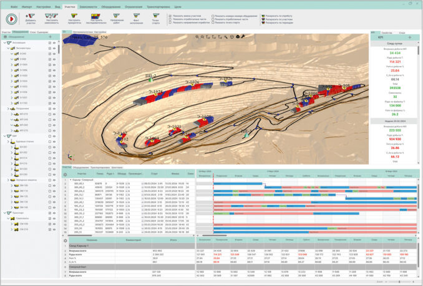Open the Ограничения ribbon tab
Image resolution: width=423 pixels, height=286 pixels.
pos(134,7)
